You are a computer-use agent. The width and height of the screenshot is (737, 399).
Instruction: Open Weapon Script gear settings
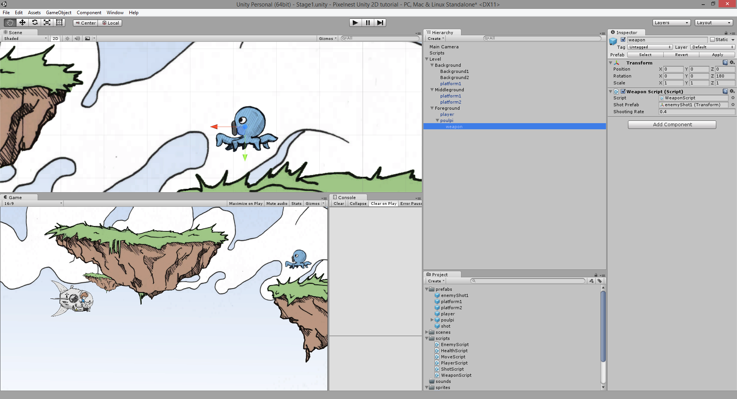click(732, 91)
